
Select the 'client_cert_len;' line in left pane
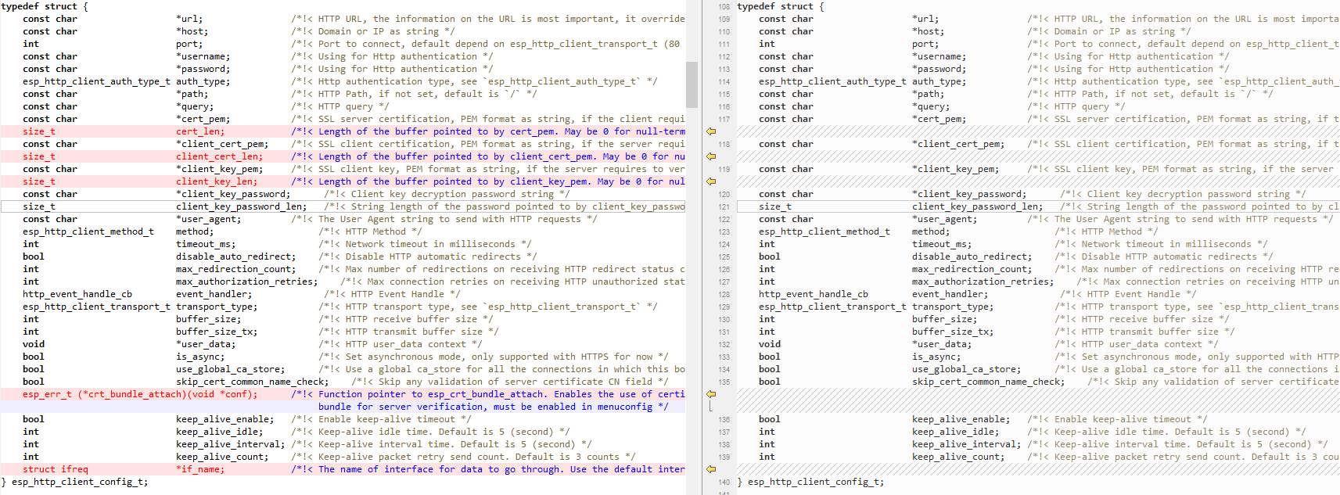tap(343, 156)
